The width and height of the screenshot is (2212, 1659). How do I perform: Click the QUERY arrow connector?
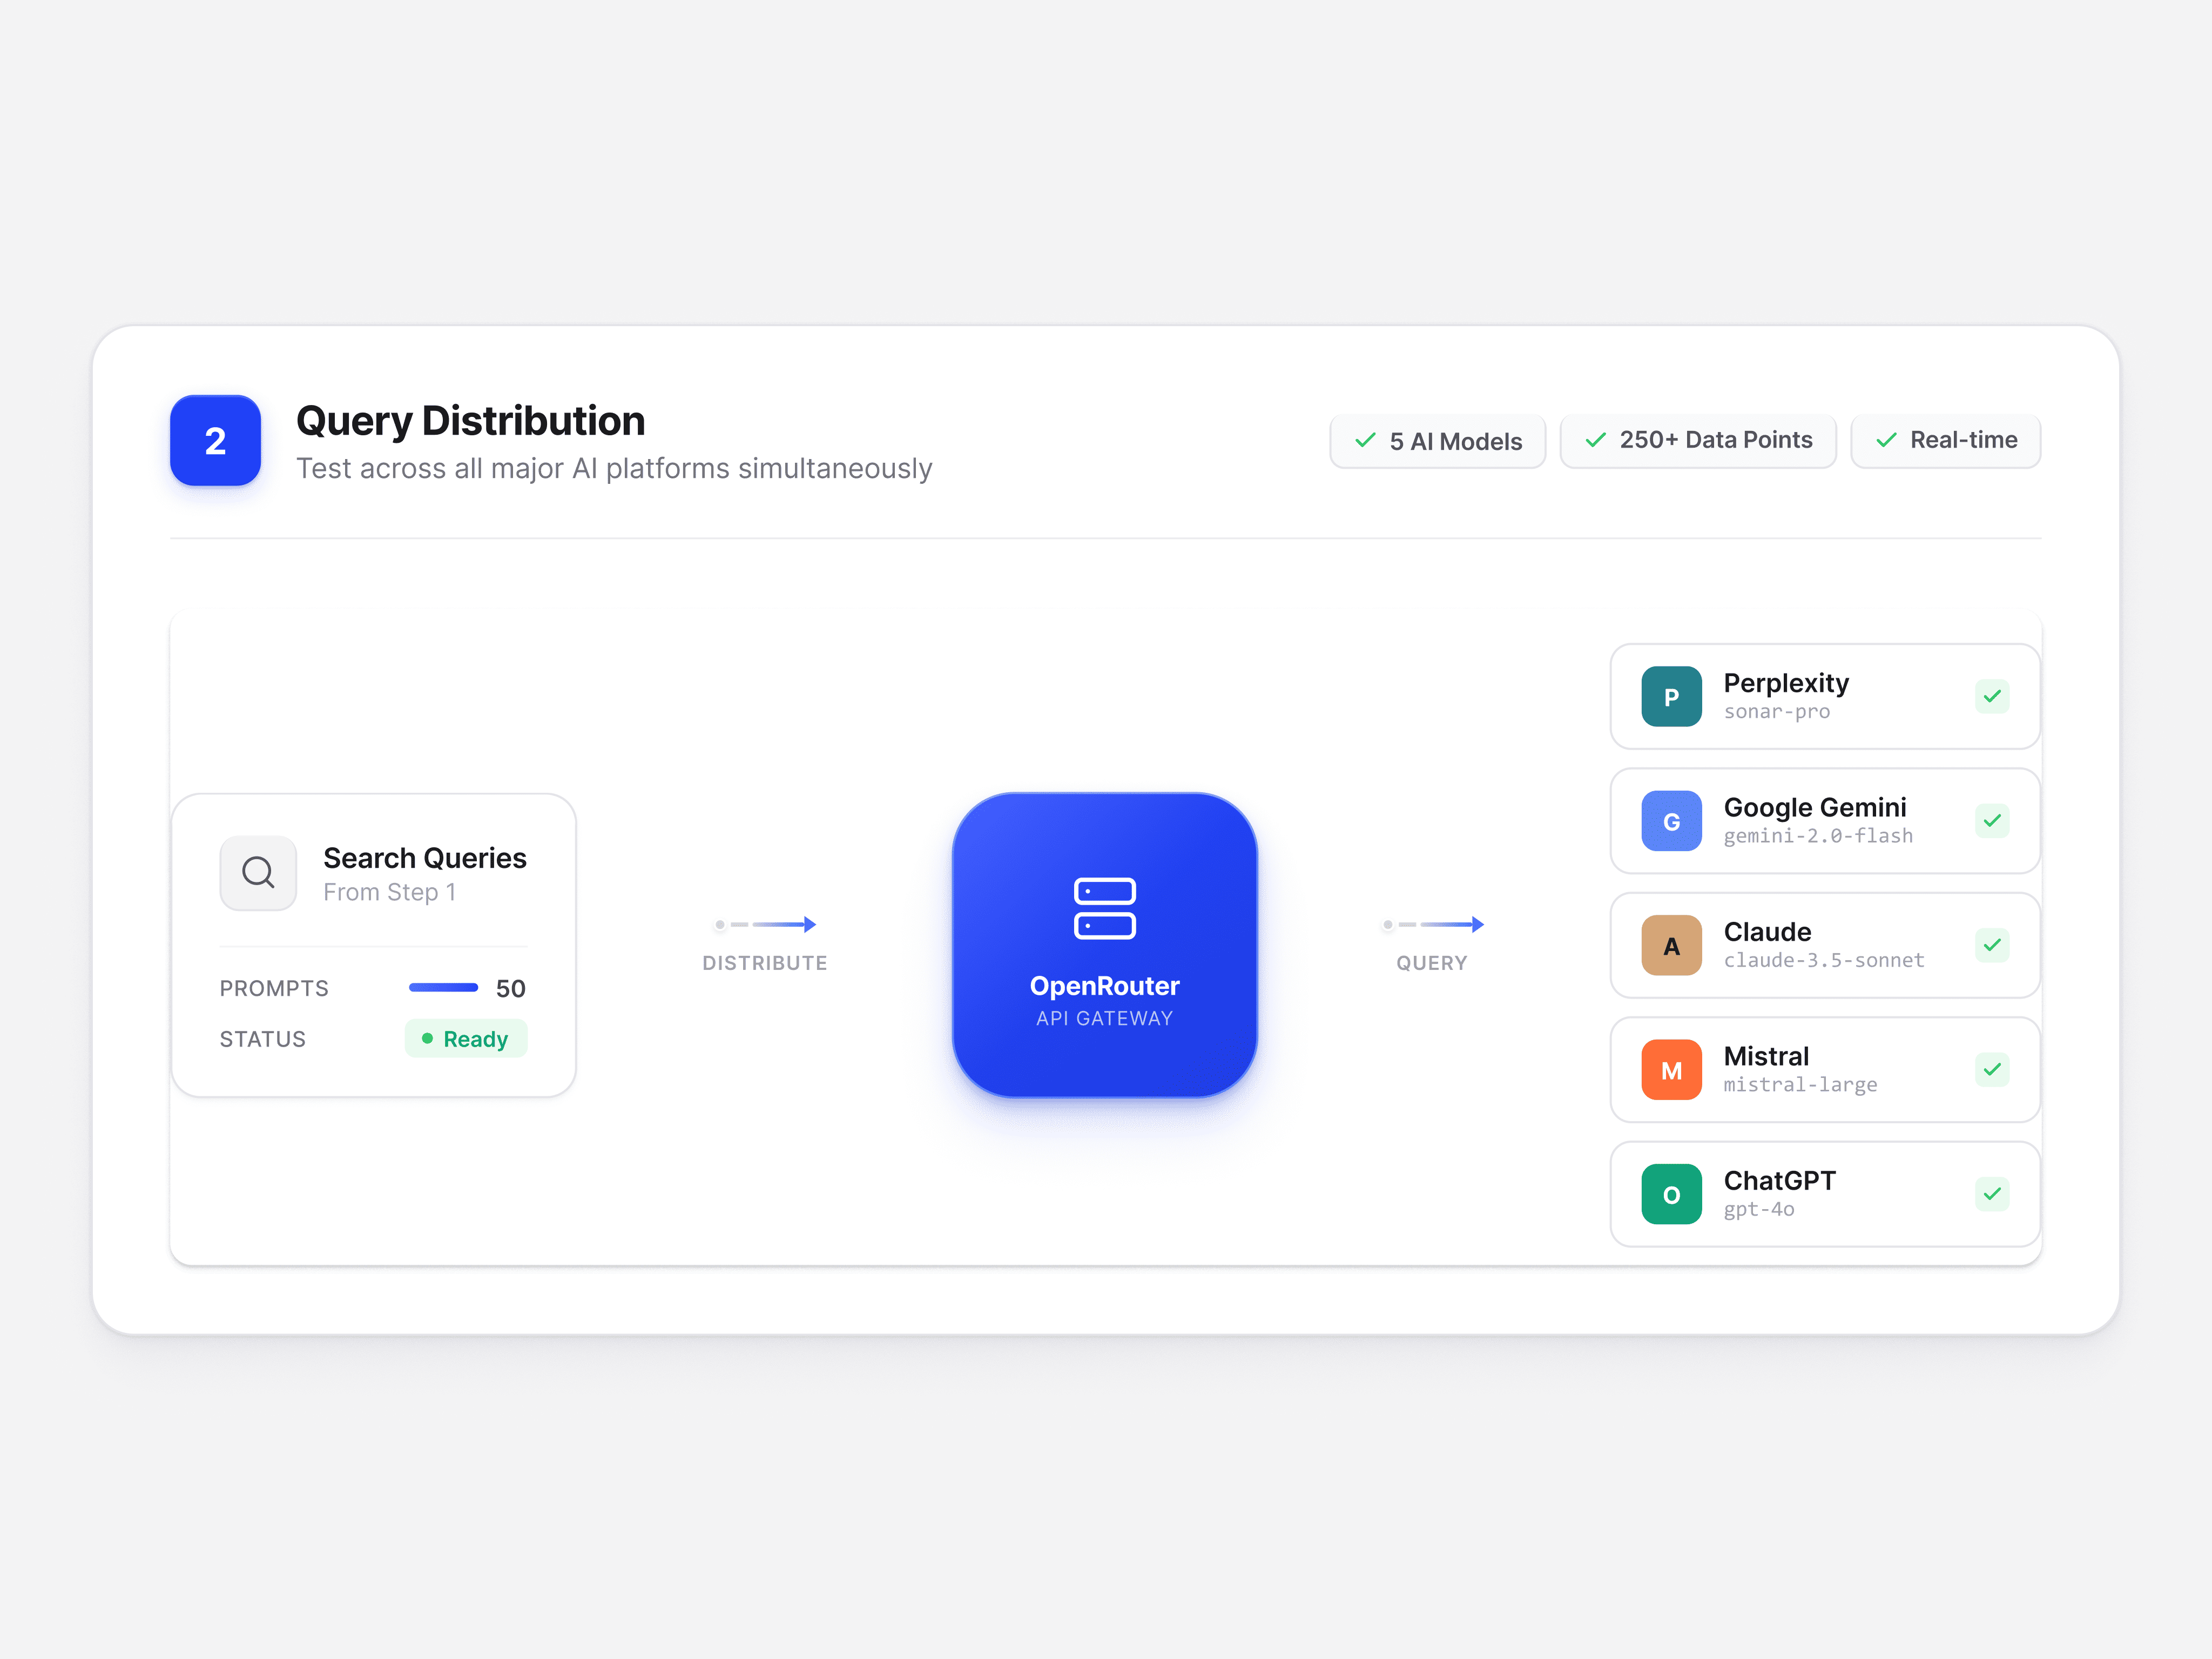pyautogui.click(x=1432, y=925)
